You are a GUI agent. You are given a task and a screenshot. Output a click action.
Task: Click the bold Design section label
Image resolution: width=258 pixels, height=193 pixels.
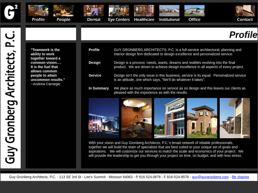(95, 63)
